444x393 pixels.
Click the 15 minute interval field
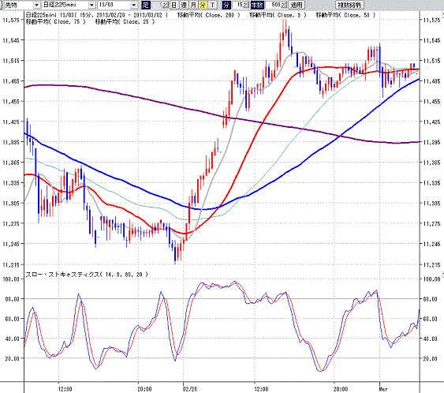237,5
